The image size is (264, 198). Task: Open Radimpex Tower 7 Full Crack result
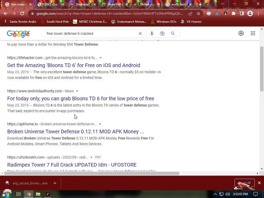click(72, 165)
